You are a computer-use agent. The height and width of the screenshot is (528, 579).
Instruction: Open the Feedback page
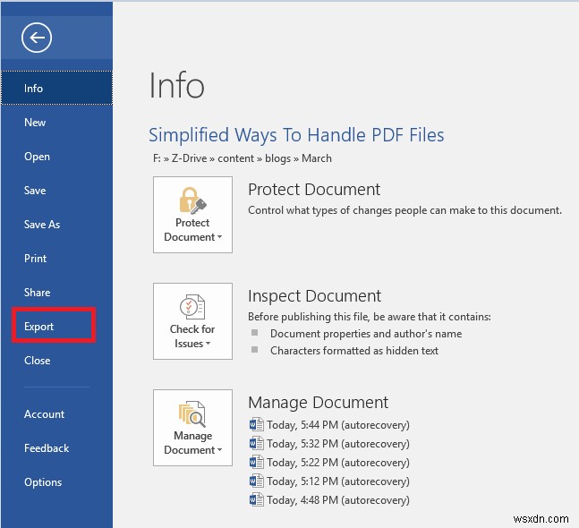(56, 448)
